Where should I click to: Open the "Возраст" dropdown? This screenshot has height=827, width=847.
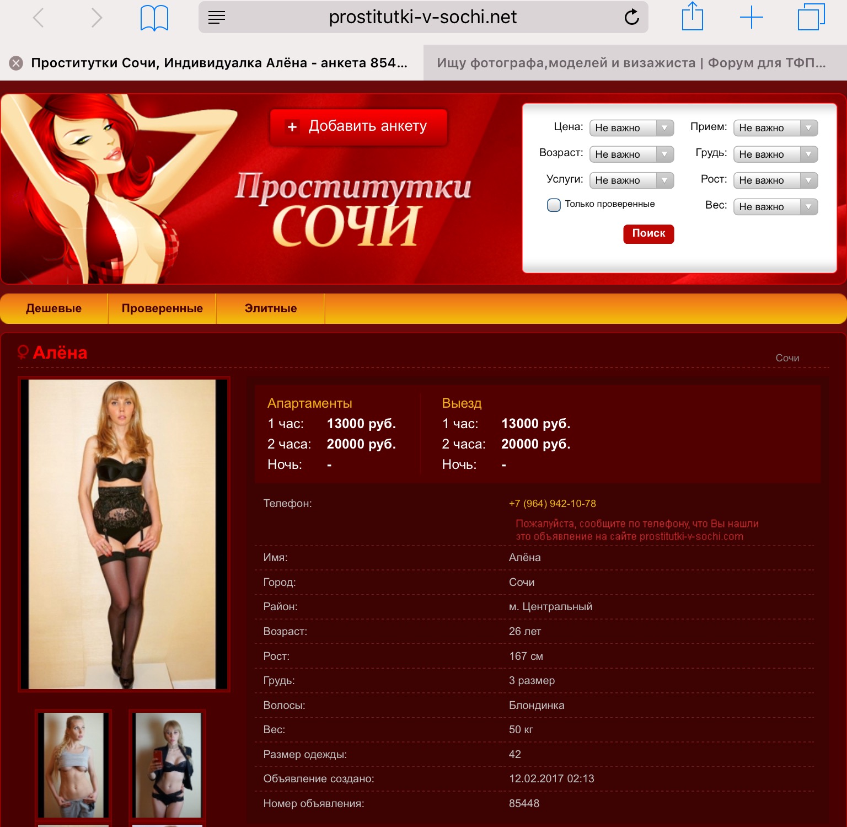pyautogui.click(x=631, y=154)
